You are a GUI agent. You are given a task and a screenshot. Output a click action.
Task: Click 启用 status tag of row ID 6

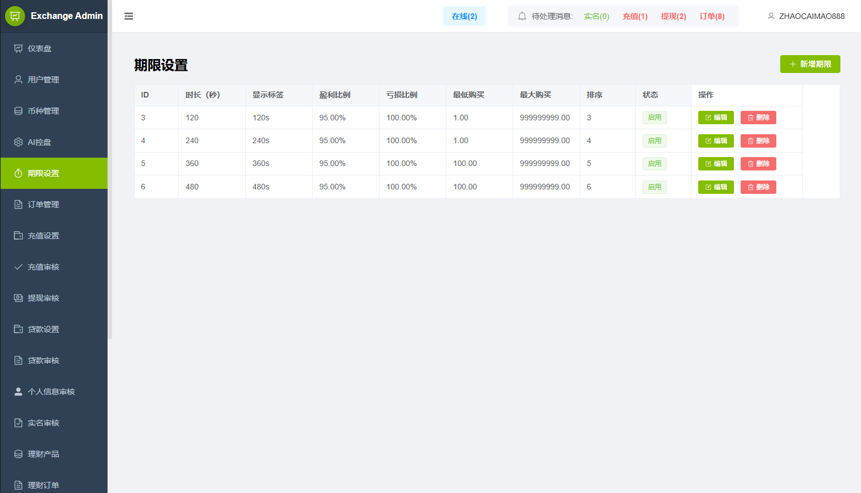[x=654, y=187]
